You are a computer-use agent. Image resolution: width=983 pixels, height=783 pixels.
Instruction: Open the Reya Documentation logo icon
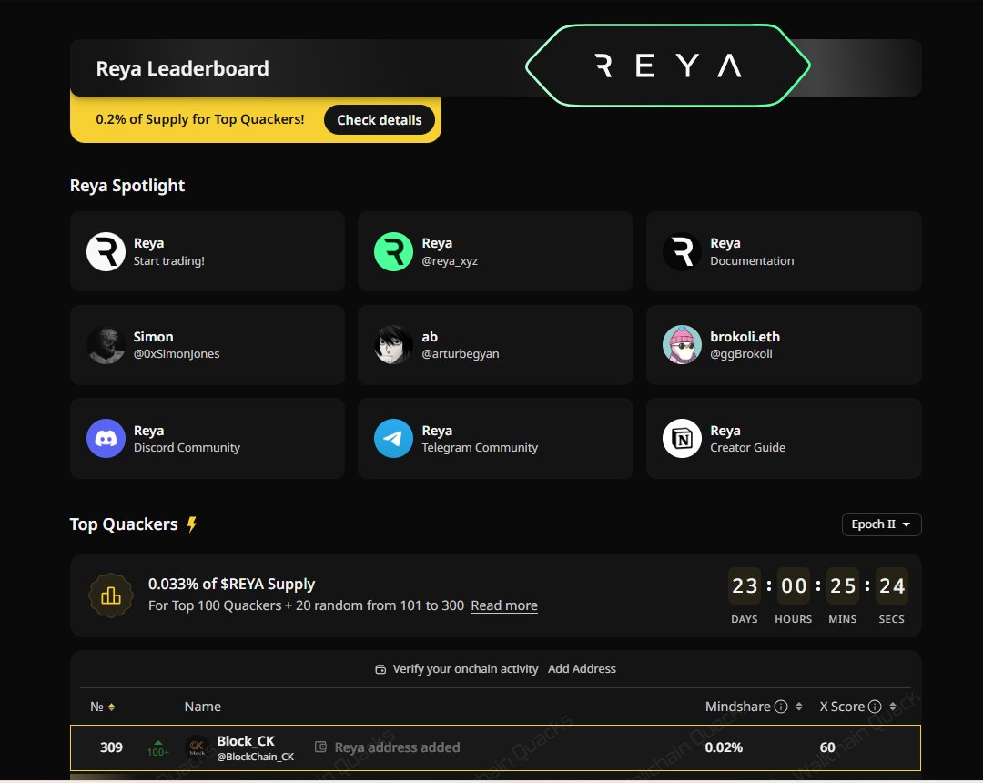click(x=682, y=251)
